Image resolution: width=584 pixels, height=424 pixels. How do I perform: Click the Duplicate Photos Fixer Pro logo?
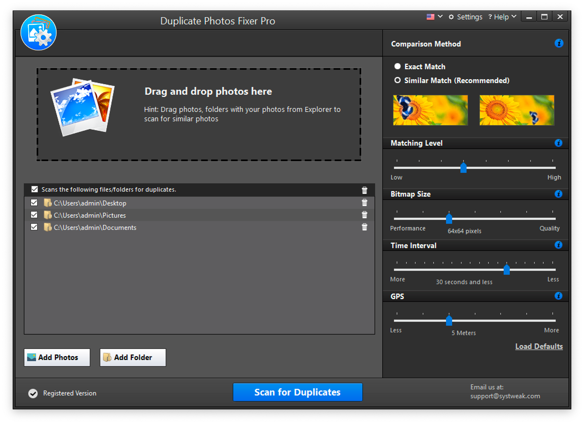click(38, 32)
